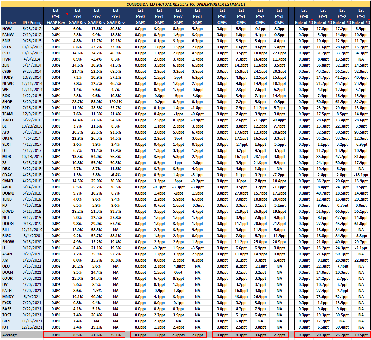
Task: Select IPO date 5/20/2015 for SHOP
Action: (x=32, y=102)
